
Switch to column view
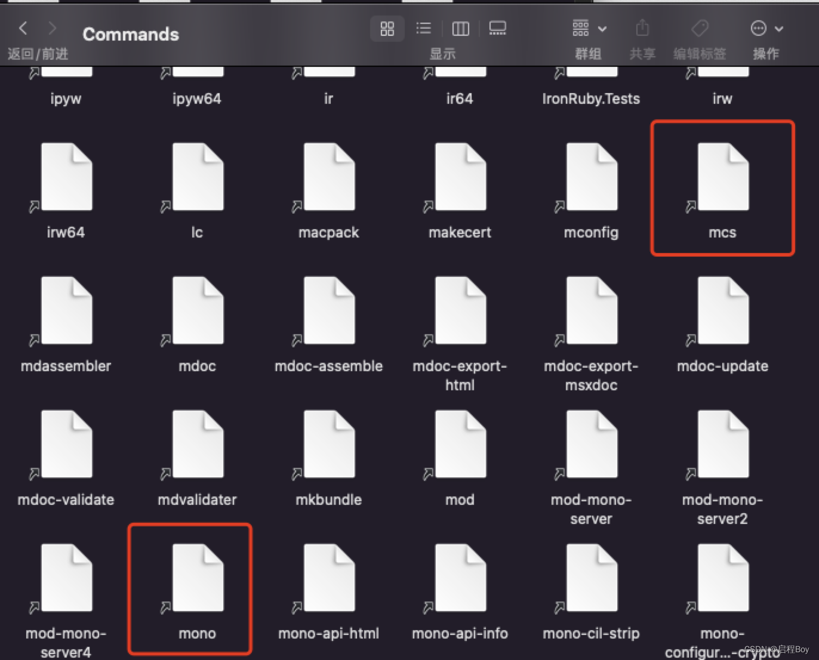460,28
